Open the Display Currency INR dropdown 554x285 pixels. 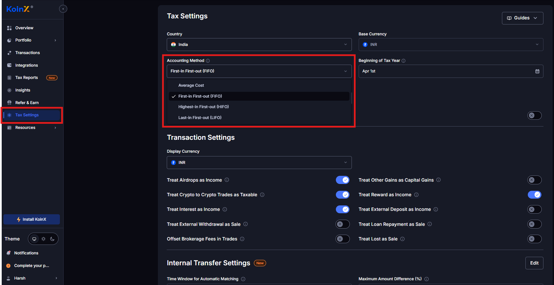(x=259, y=163)
